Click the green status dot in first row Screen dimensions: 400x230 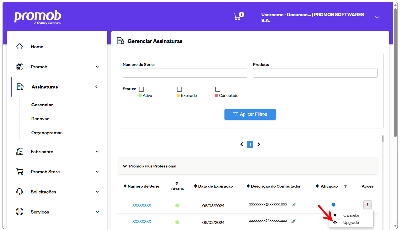pos(177,205)
